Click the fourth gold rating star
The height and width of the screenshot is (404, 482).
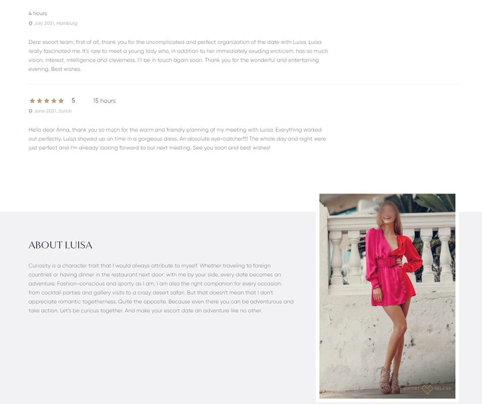pos(54,100)
